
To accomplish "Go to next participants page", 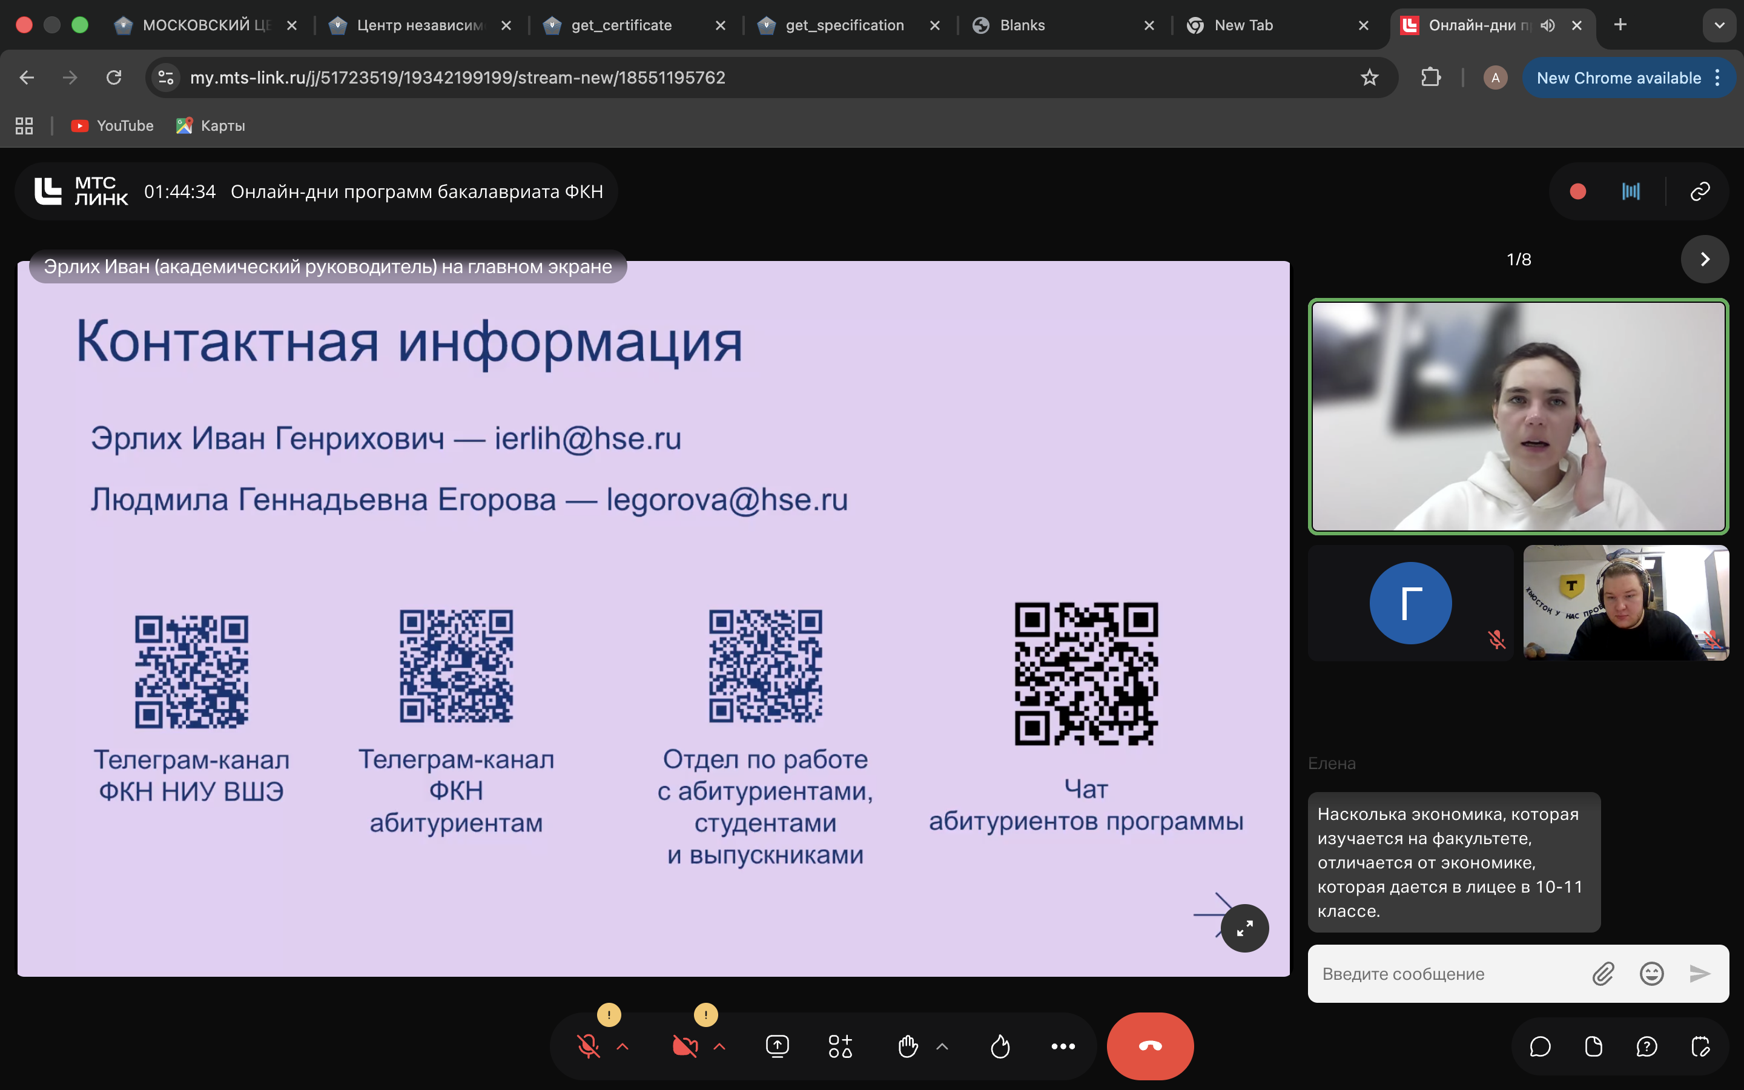I will pyautogui.click(x=1705, y=259).
